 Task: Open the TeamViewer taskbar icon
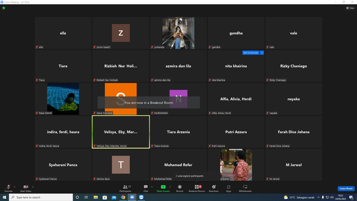click(141, 197)
